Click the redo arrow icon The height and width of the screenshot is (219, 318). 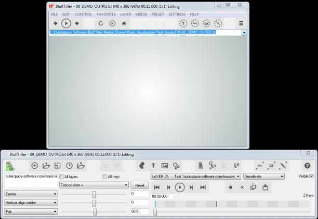pyautogui.click(x=117, y=166)
